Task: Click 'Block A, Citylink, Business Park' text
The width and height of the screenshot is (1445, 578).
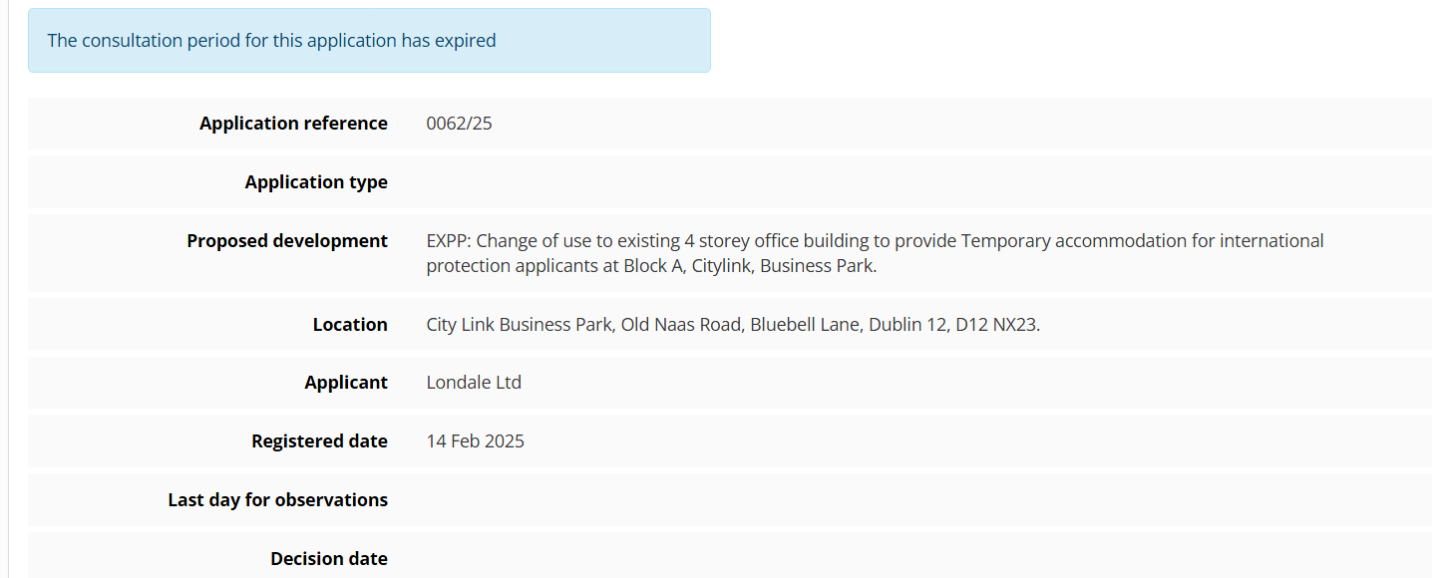Action: (750, 267)
